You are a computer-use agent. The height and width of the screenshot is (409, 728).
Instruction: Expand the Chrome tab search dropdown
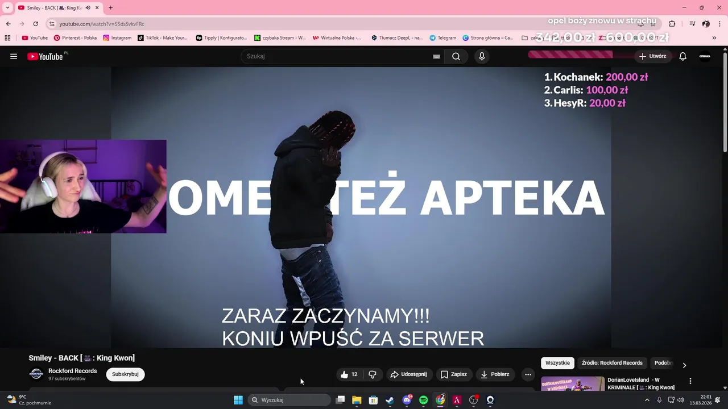[7, 7]
